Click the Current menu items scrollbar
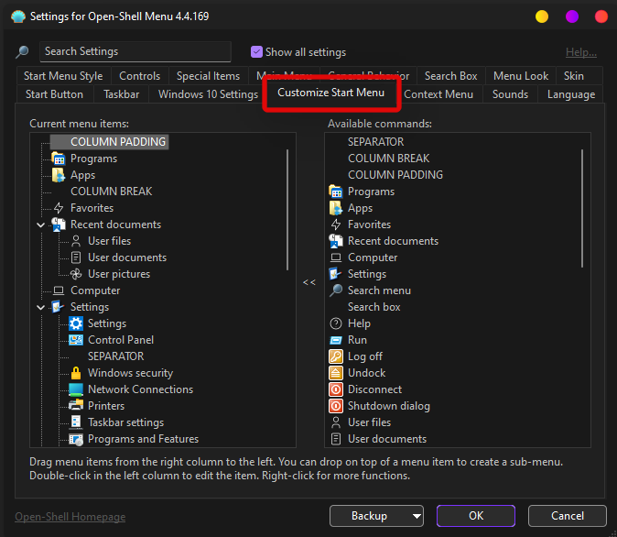The width and height of the screenshot is (617, 537). [288, 211]
